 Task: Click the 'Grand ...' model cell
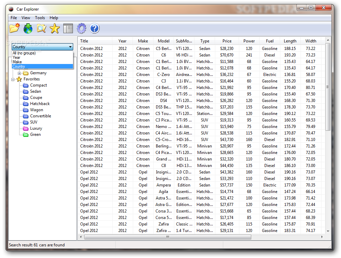click(x=164, y=159)
